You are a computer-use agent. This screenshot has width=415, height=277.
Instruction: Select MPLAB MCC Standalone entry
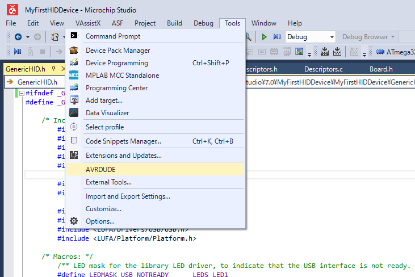155,75
